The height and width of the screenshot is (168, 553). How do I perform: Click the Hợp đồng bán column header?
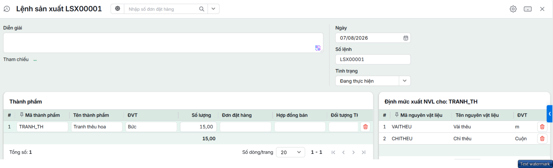click(292, 115)
